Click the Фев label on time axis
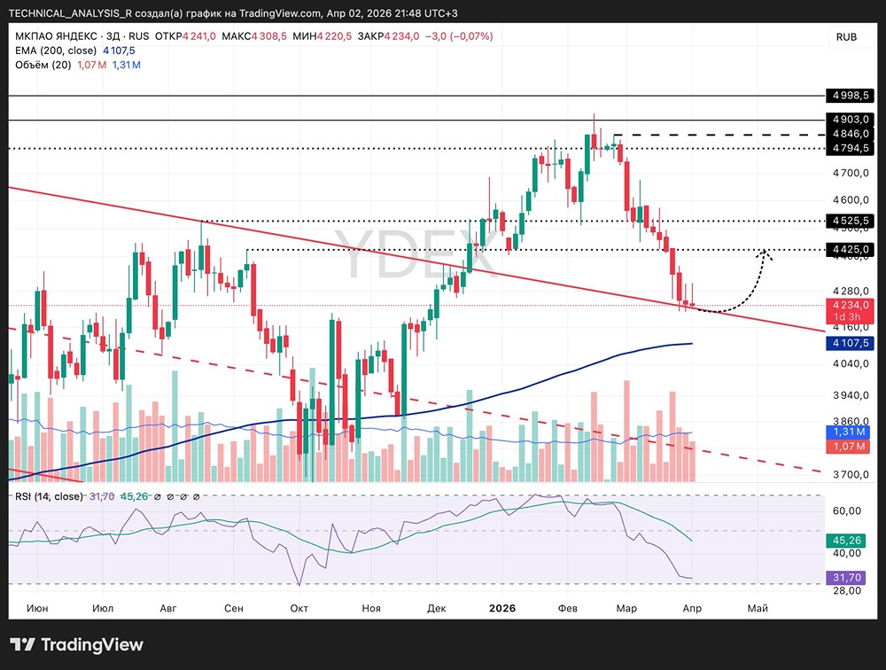886x670 pixels. [567, 608]
